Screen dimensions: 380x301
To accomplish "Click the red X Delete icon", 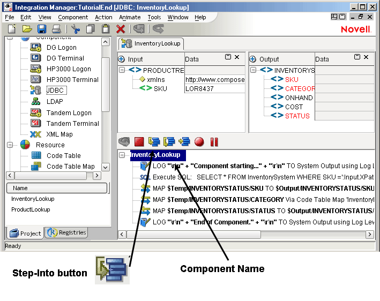I will pos(121,29).
